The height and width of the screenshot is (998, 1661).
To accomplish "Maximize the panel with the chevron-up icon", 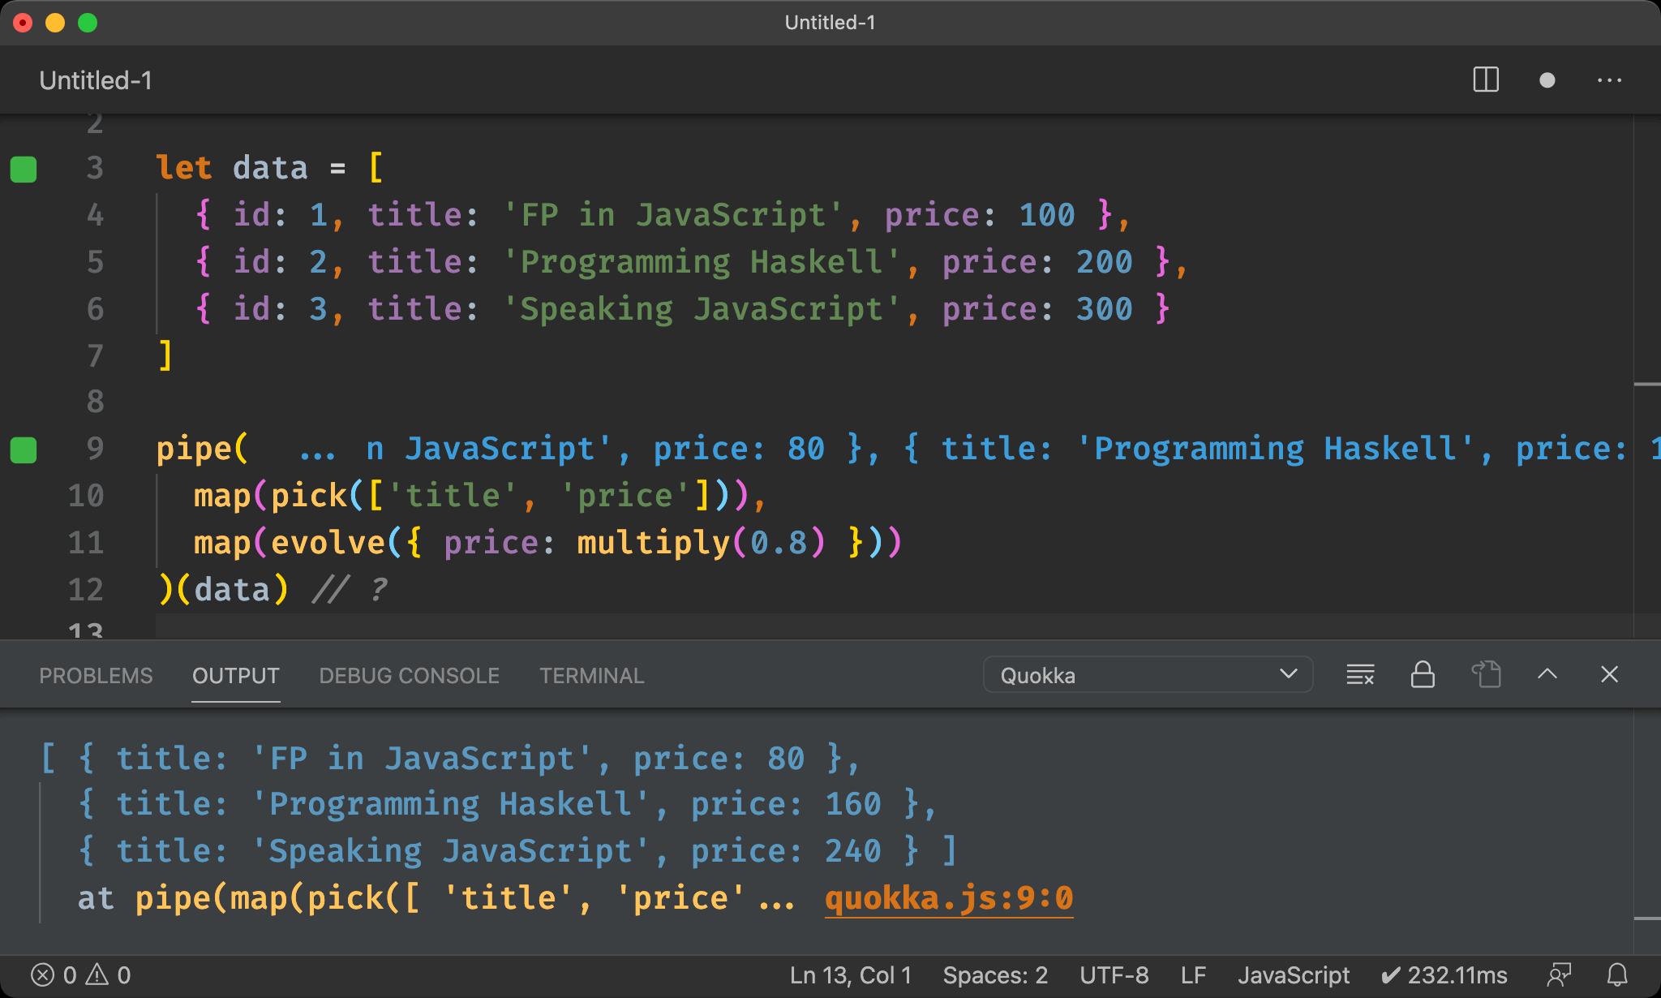I will point(1547,674).
